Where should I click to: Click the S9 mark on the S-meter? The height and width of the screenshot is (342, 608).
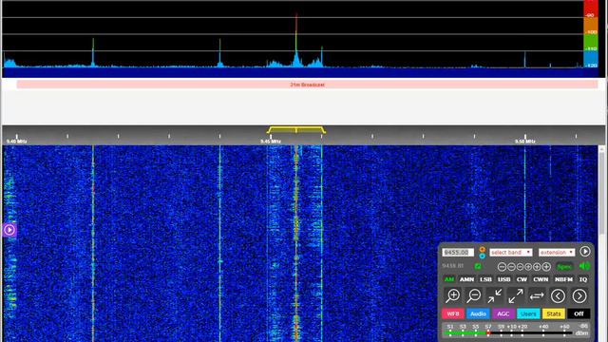[x=501, y=327]
